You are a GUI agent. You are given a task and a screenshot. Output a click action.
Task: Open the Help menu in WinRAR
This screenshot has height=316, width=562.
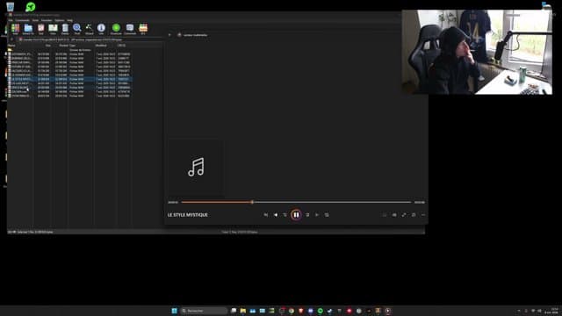coord(70,20)
